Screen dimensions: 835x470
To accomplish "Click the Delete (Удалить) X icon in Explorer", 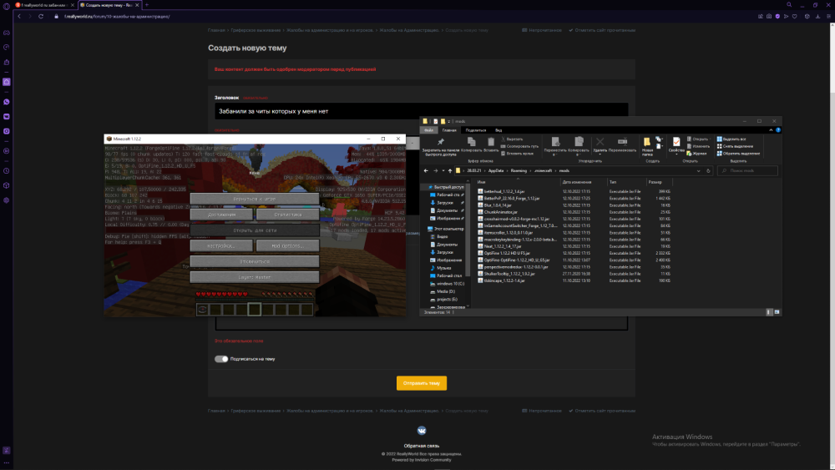I will pyautogui.click(x=600, y=142).
